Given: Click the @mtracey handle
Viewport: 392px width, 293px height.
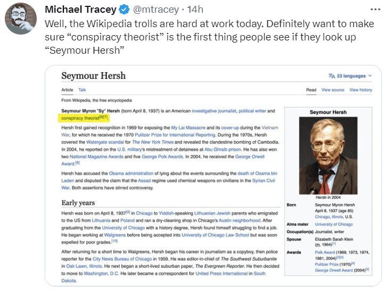Looking at the screenshot, I should [x=156, y=10].
